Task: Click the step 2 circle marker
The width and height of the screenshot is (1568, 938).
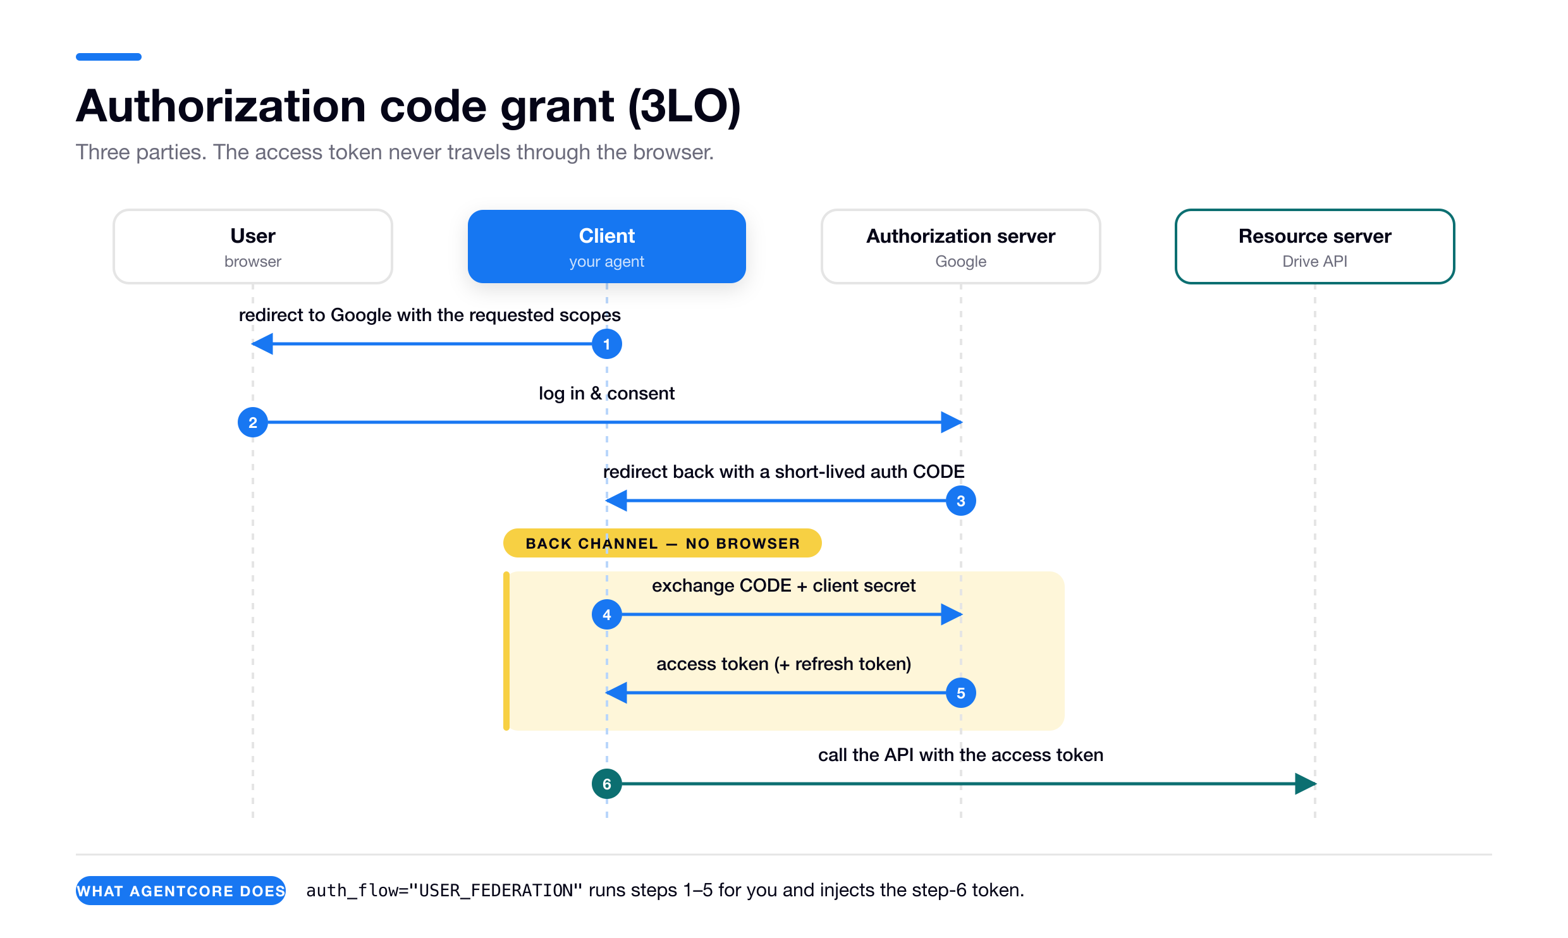Action: [x=253, y=422]
